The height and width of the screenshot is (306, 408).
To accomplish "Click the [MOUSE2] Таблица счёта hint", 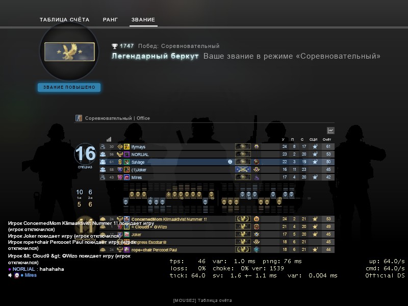I will [x=202, y=300].
